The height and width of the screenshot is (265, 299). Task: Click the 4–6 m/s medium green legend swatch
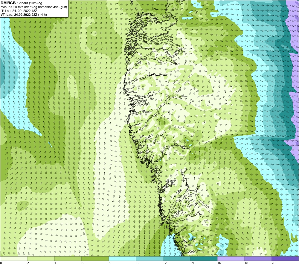68,258
